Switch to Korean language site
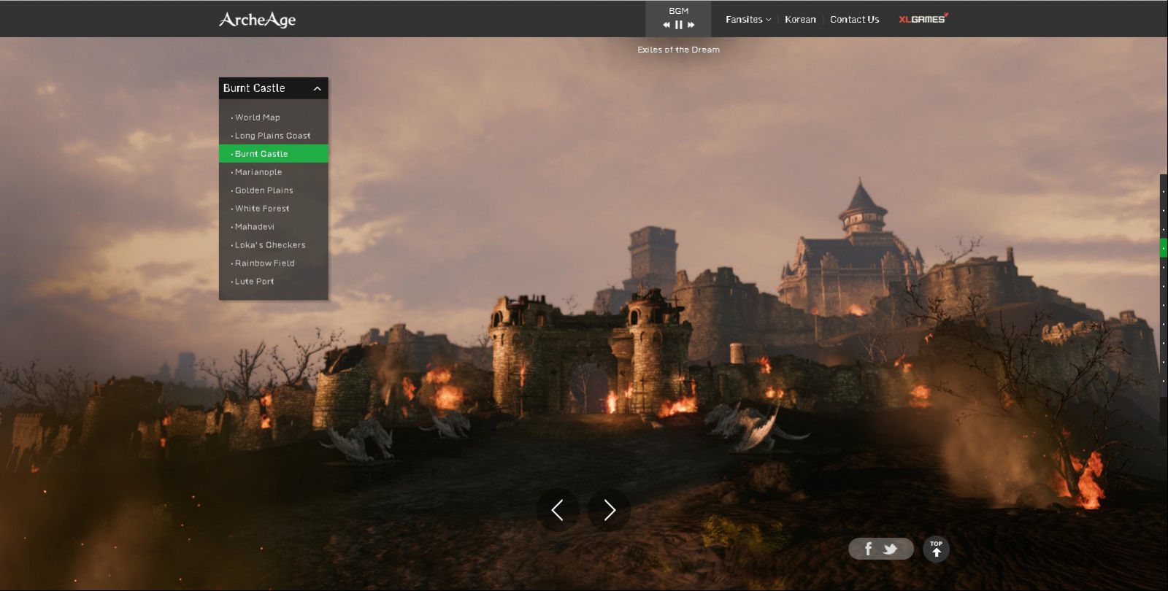1168x591 pixels. (800, 20)
